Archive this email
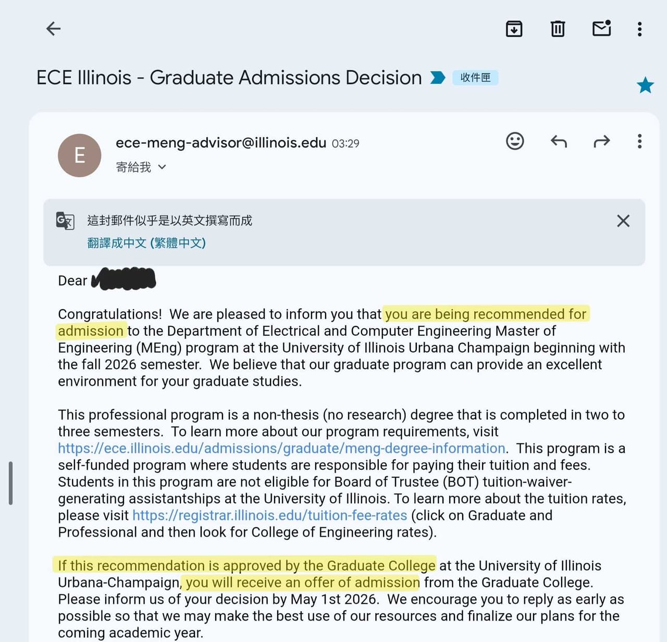 coord(514,29)
